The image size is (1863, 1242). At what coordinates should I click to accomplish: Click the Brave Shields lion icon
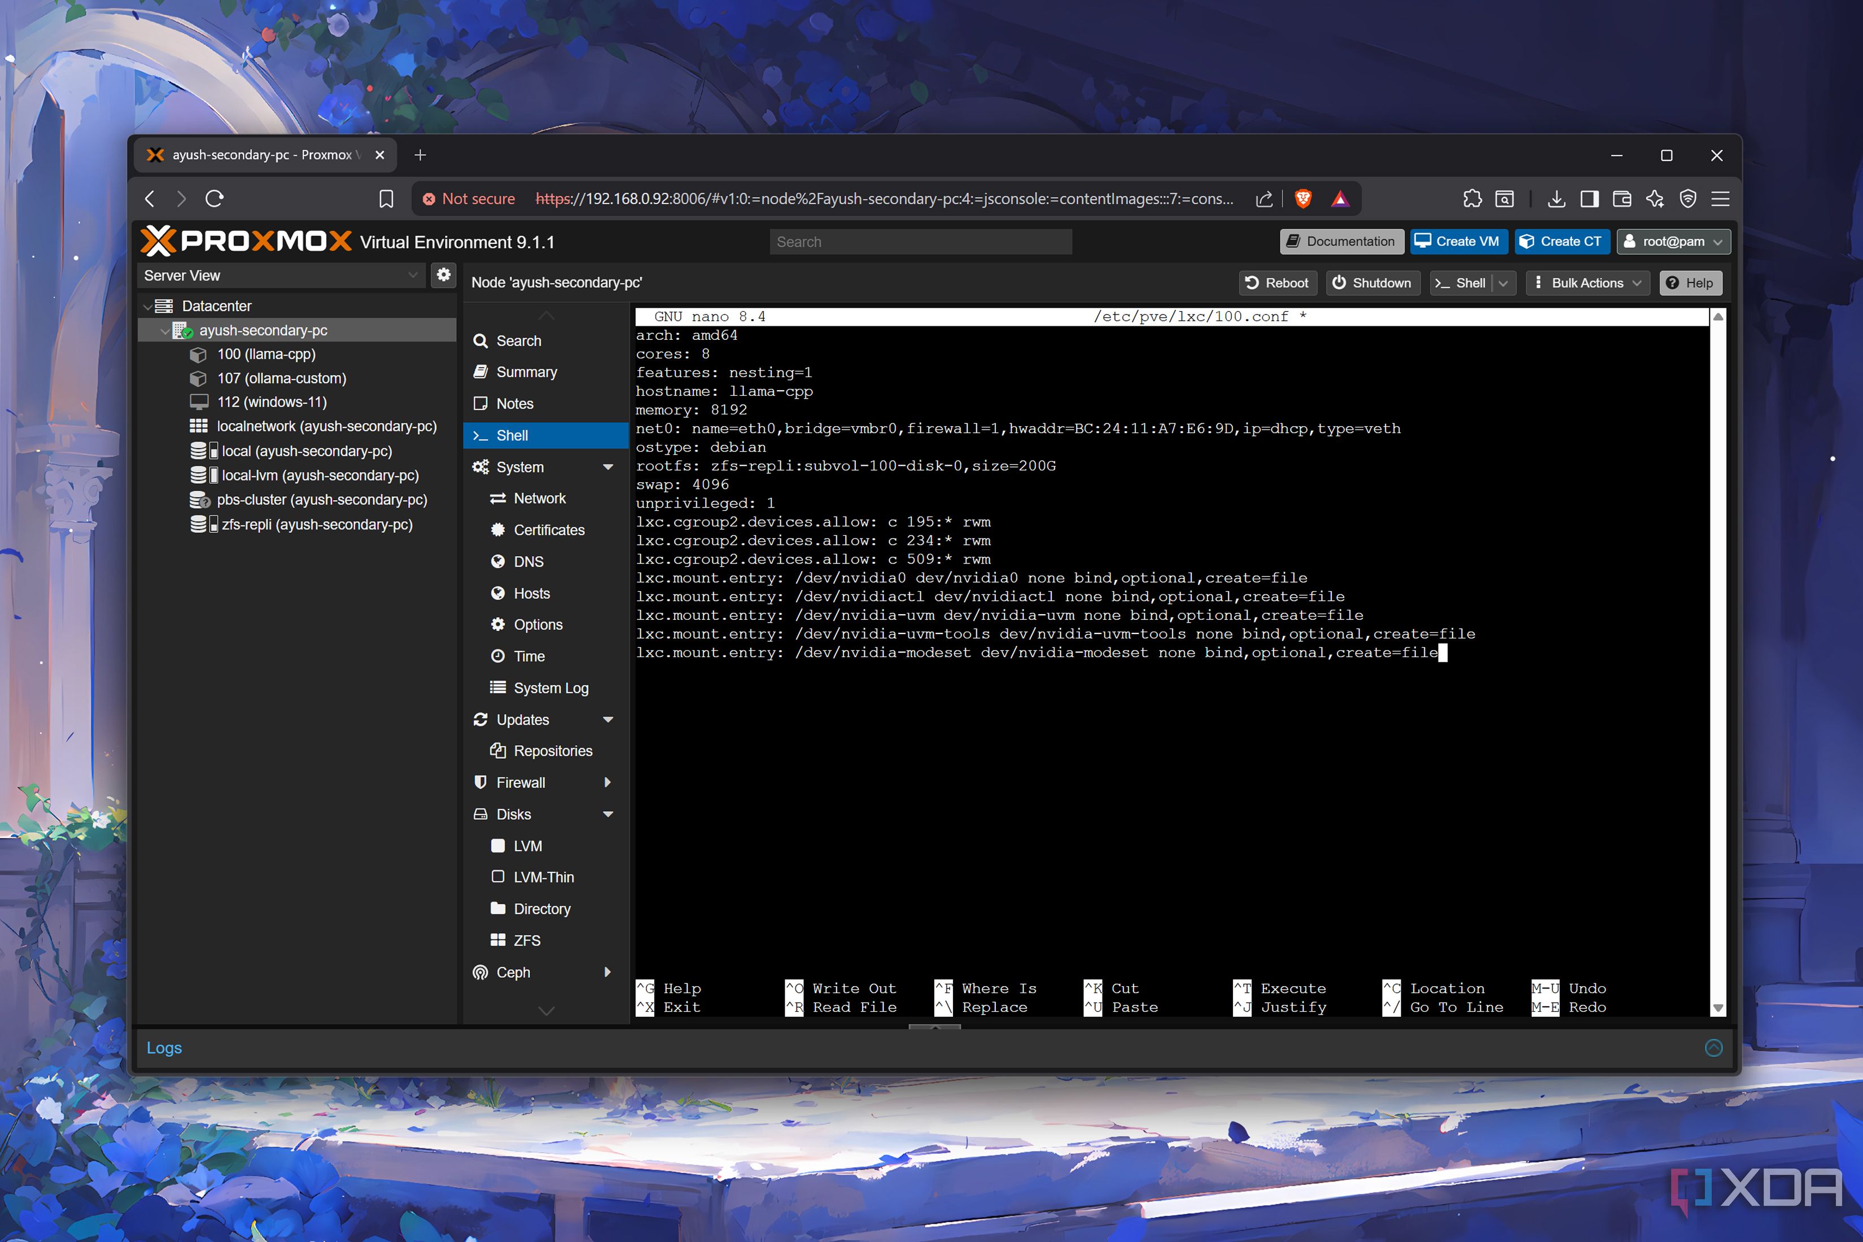click(x=1302, y=199)
